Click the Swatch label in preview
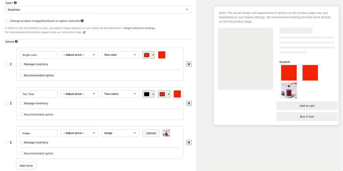Screen dimensions: 343x171 [284, 62]
